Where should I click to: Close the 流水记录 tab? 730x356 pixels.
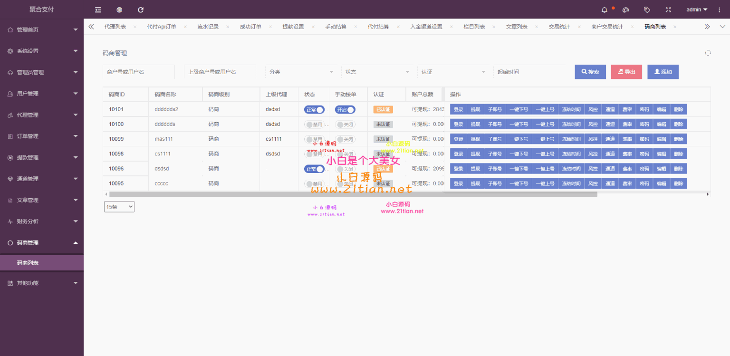coord(228,27)
